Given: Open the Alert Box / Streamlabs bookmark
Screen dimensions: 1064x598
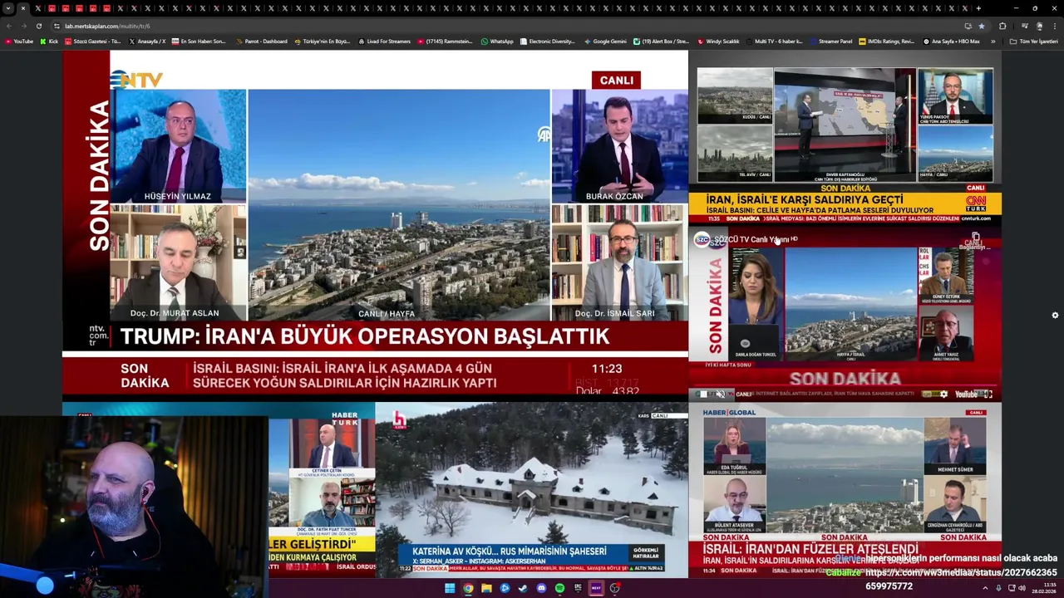Looking at the screenshot, I should [x=661, y=41].
